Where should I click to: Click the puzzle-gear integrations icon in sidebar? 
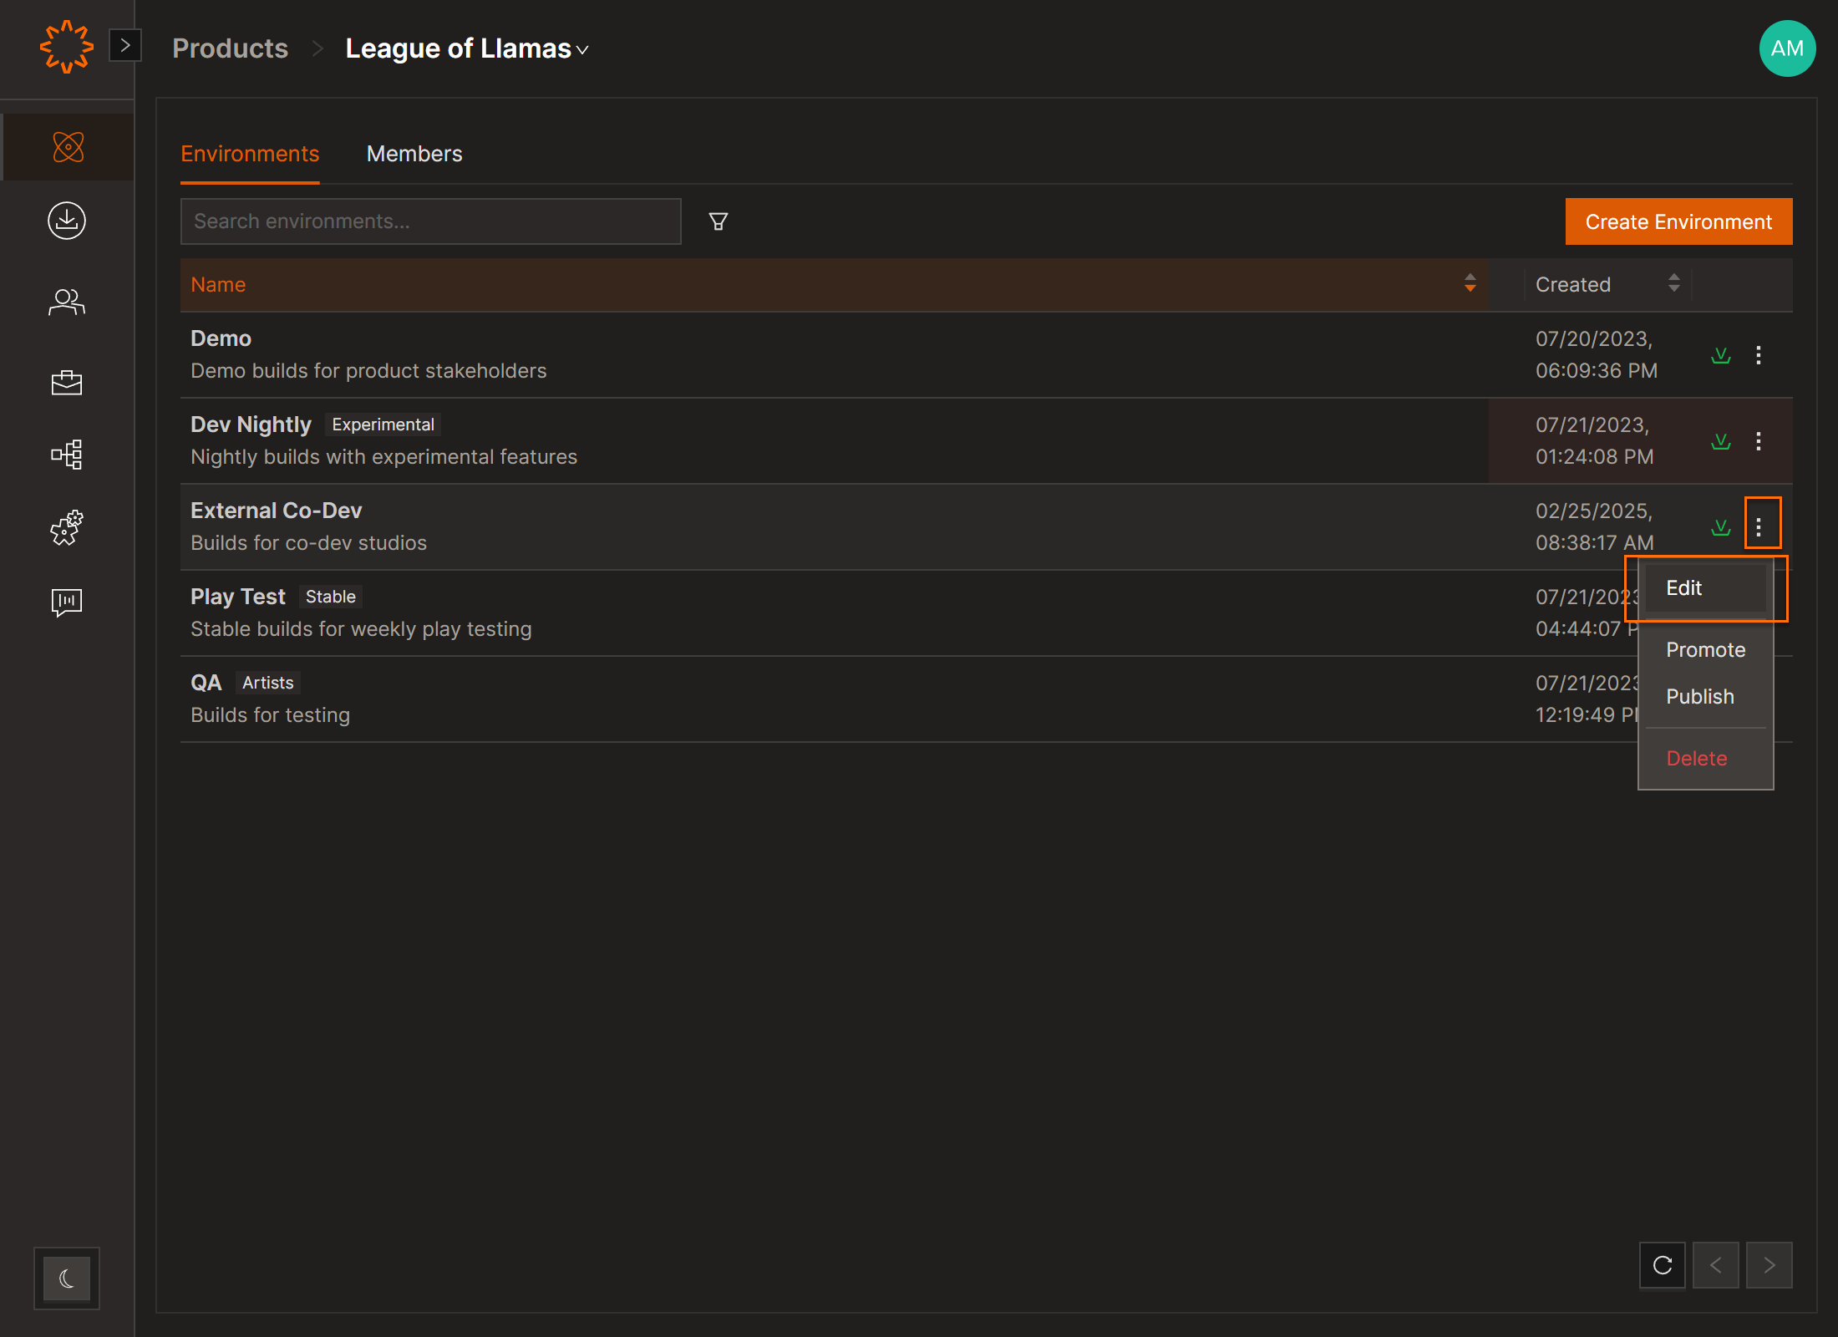tap(67, 528)
